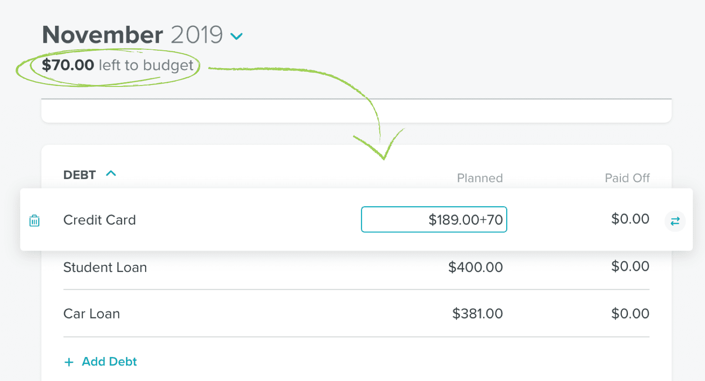Open the month selector chevron next to 2019
The image size is (705, 381).
[x=236, y=36]
